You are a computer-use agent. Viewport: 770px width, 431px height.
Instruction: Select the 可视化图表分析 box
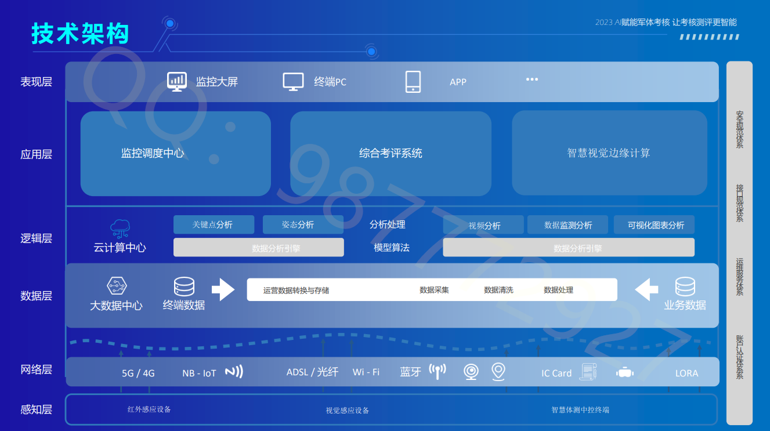pyautogui.click(x=654, y=225)
